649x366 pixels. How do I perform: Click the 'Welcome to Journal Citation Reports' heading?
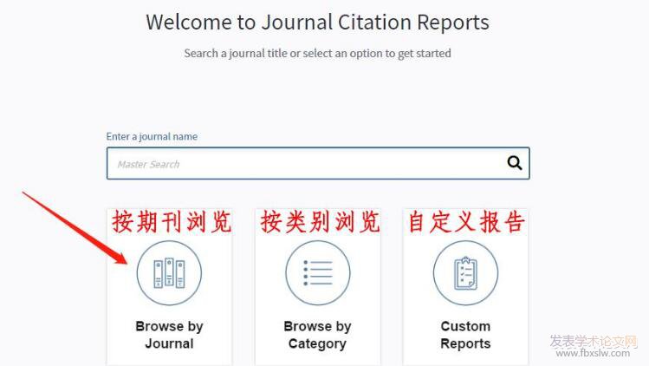click(x=317, y=22)
